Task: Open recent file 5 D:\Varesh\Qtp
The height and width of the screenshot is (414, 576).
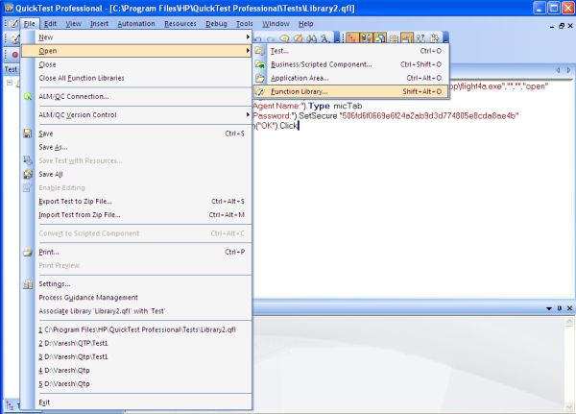Action: (136, 384)
